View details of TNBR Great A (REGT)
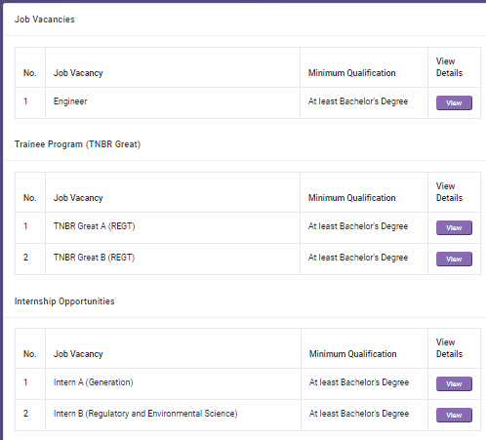This screenshot has width=486, height=440. coord(454,227)
